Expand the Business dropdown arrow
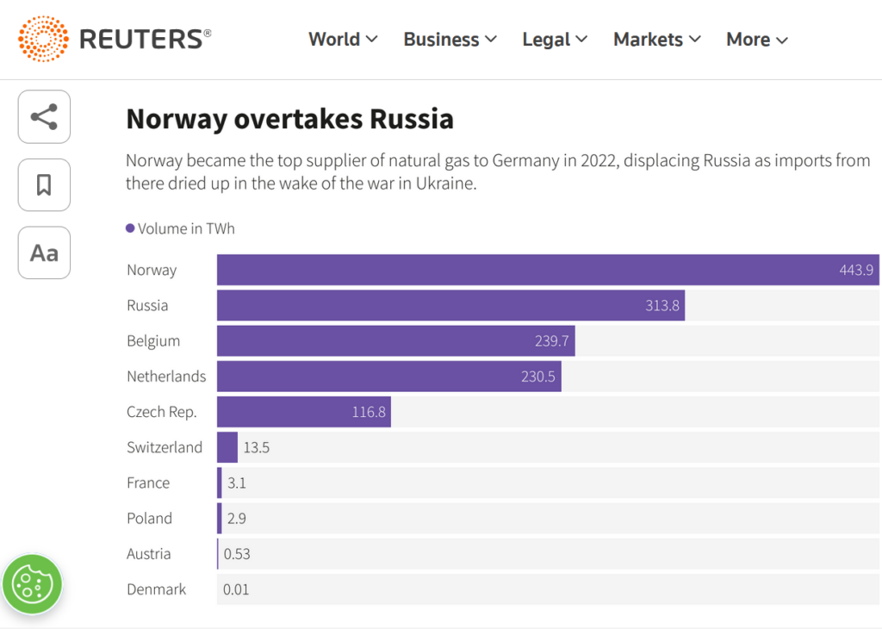This screenshot has height=629, width=882. (x=491, y=39)
